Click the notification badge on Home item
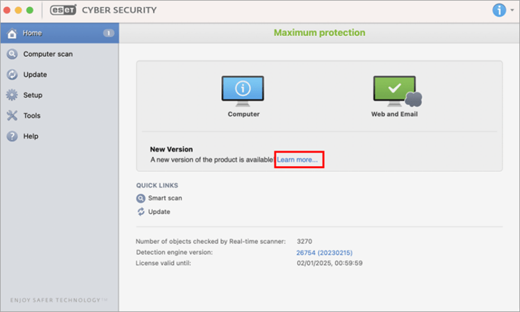 point(108,33)
